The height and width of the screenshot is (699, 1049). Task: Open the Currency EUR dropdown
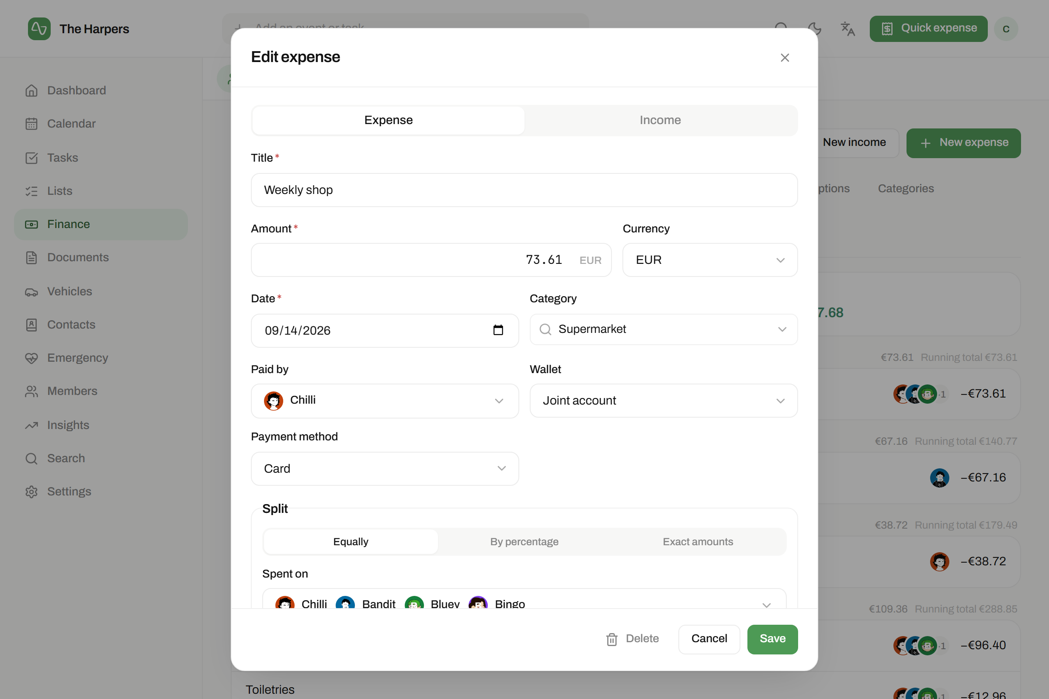tap(709, 260)
